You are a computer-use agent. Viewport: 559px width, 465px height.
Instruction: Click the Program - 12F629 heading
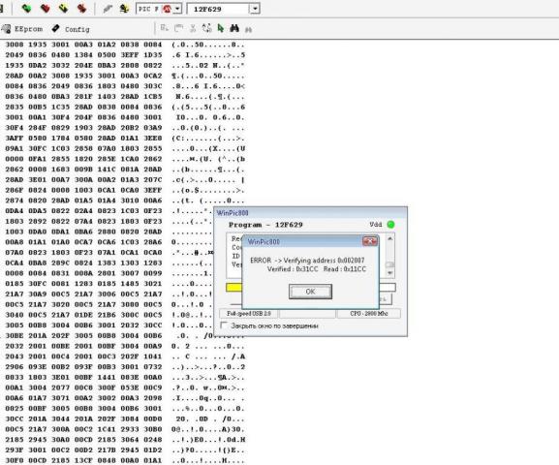click(x=265, y=225)
